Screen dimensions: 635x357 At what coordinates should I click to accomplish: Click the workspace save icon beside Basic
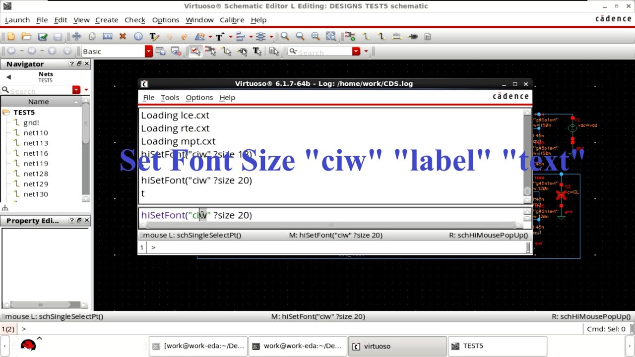160,51
